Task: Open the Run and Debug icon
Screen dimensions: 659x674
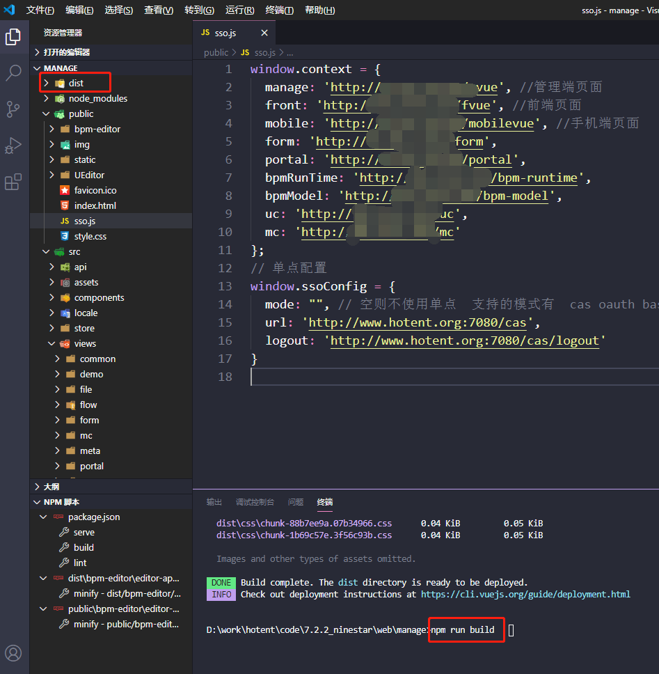Action: 13,146
